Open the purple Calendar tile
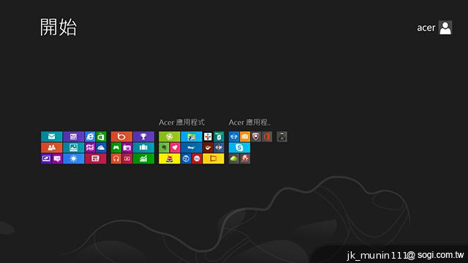 click(73, 137)
